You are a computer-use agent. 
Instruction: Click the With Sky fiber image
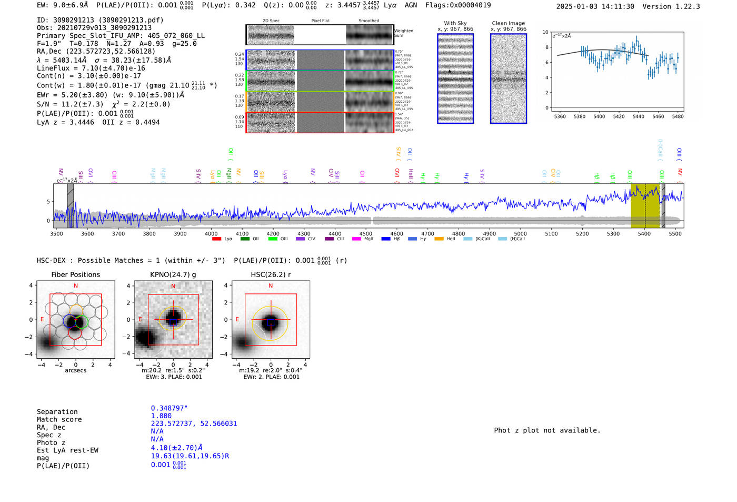pos(455,78)
